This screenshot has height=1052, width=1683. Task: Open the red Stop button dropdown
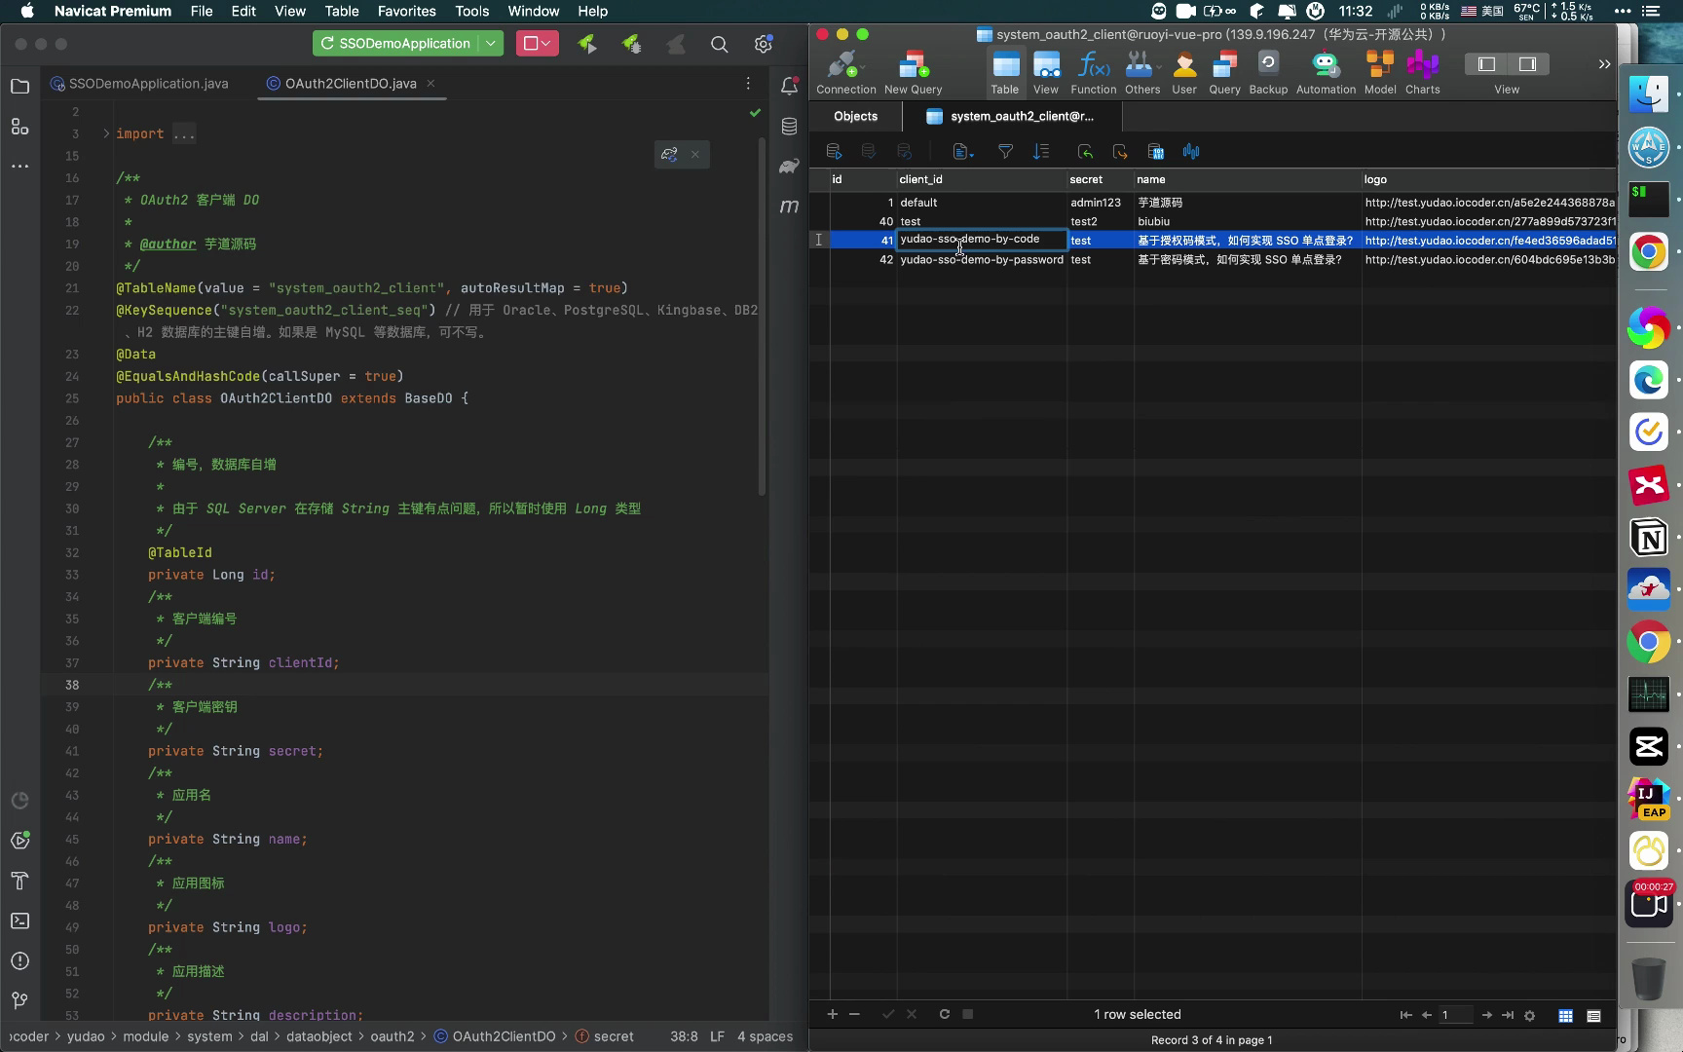[538, 44]
